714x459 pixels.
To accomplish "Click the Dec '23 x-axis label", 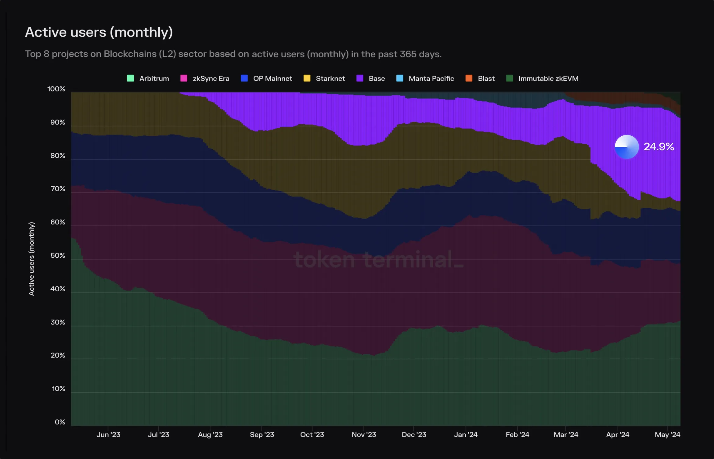I will [x=414, y=435].
